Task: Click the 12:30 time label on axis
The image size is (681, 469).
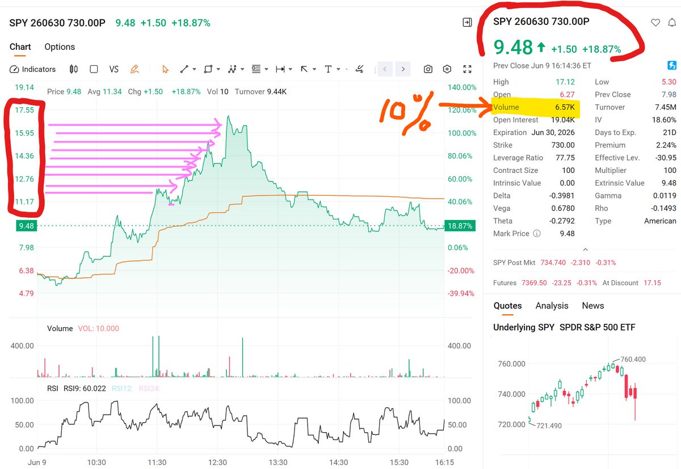Action: [218, 462]
